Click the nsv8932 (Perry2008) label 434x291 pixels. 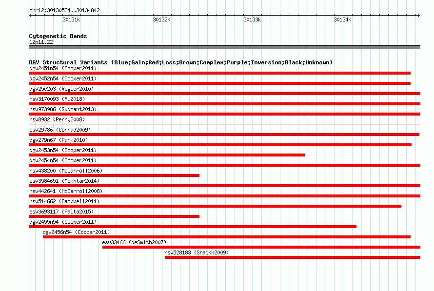pos(57,119)
